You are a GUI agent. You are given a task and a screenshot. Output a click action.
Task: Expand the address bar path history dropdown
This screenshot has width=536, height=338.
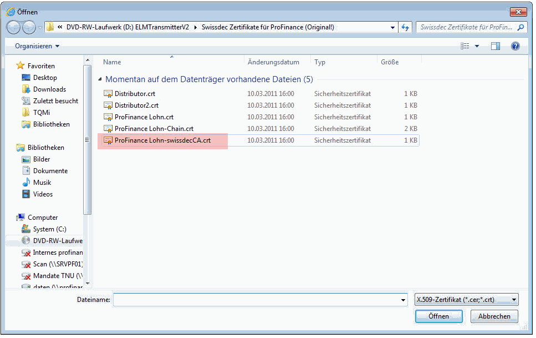pos(392,27)
